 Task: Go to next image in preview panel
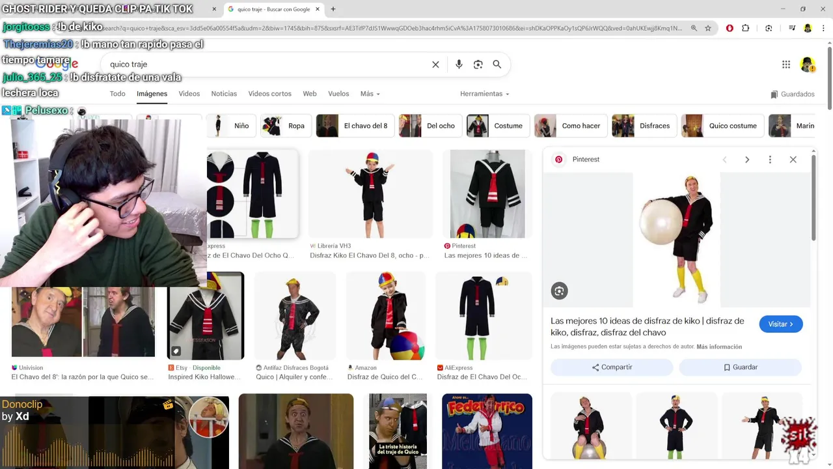point(747,160)
